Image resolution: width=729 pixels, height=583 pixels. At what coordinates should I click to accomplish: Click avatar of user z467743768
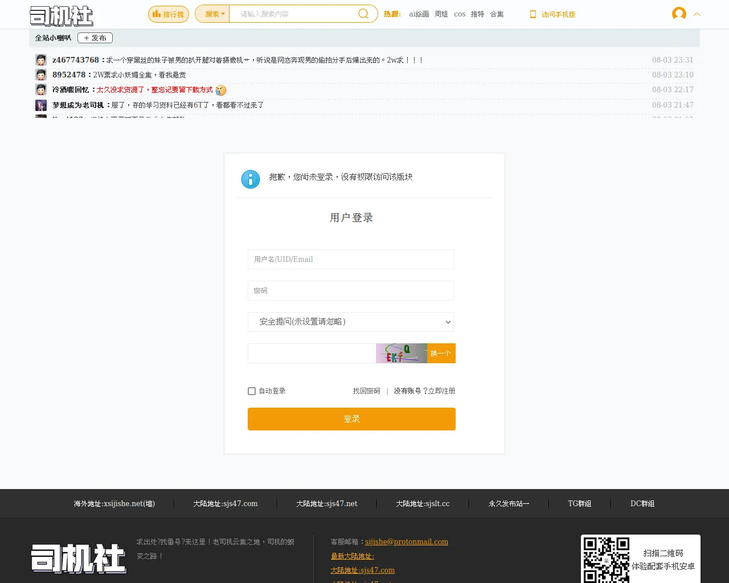pos(41,60)
